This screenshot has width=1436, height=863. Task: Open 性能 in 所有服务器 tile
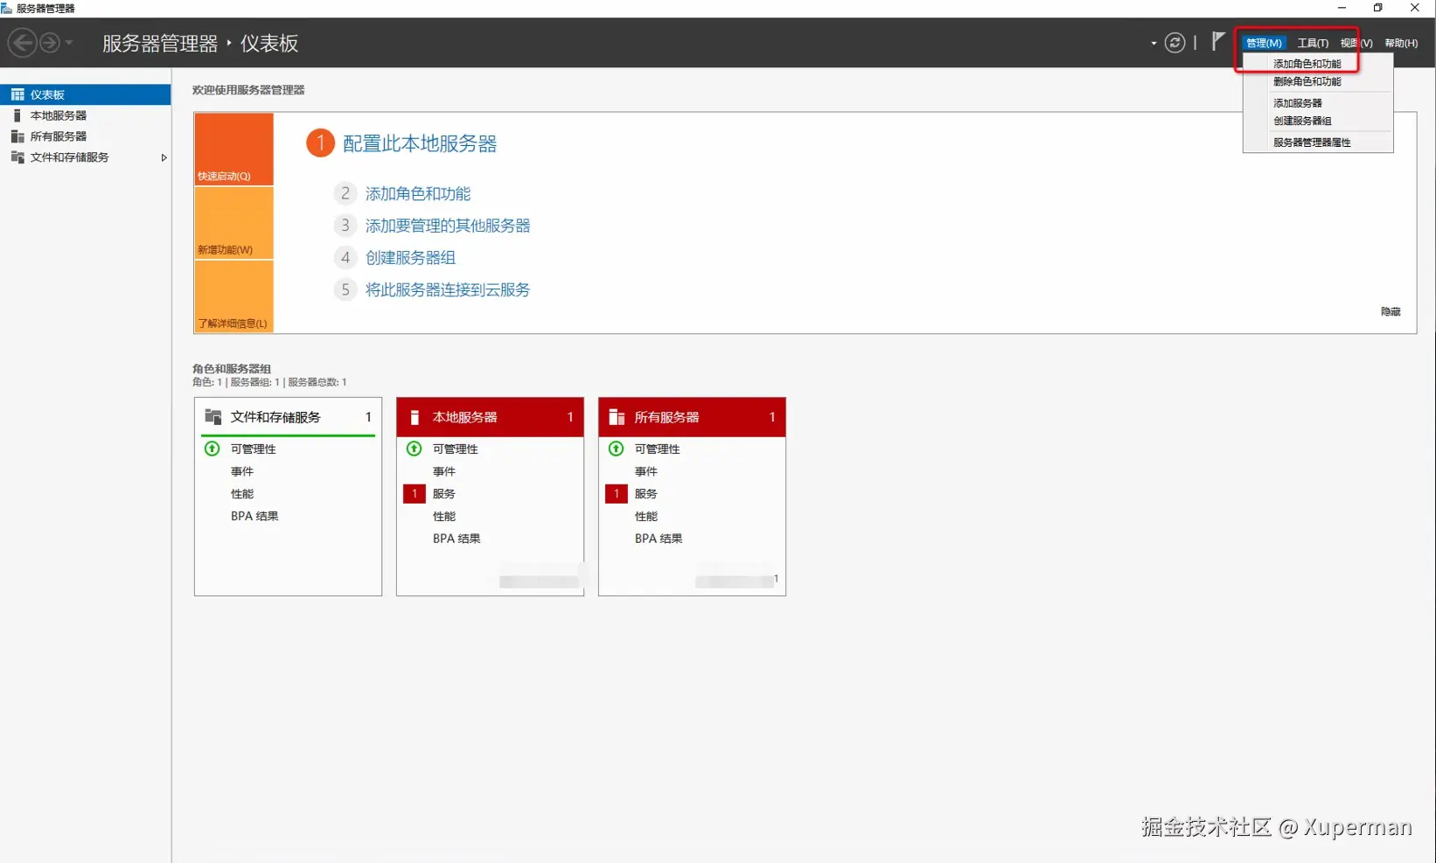(646, 517)
